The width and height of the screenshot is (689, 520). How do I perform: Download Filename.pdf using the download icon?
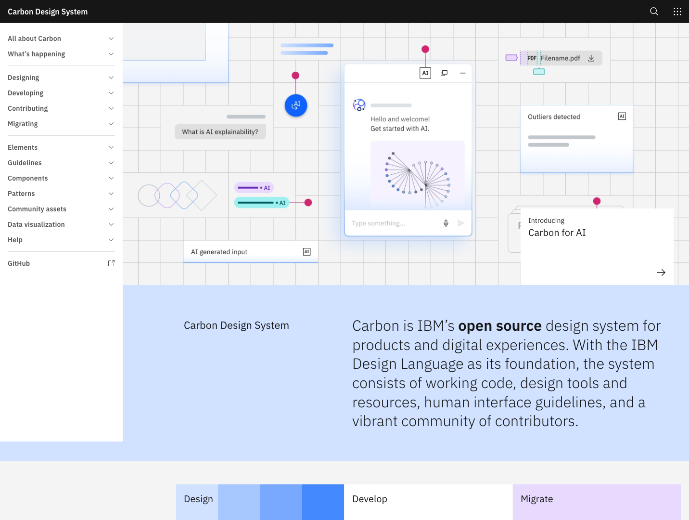pos(591,58)
